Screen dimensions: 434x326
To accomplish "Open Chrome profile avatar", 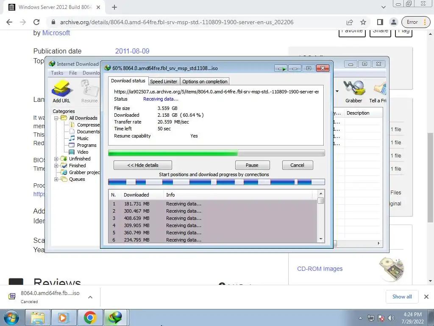I will (393, 22).
